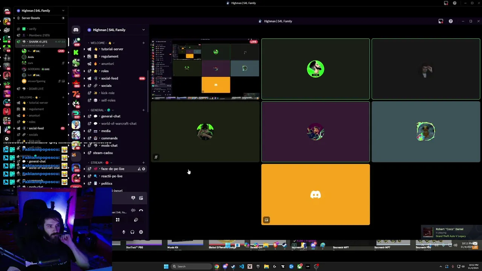Expand general-chat channel threads arrow
The image size is (482, 271).
coord(84,116)
